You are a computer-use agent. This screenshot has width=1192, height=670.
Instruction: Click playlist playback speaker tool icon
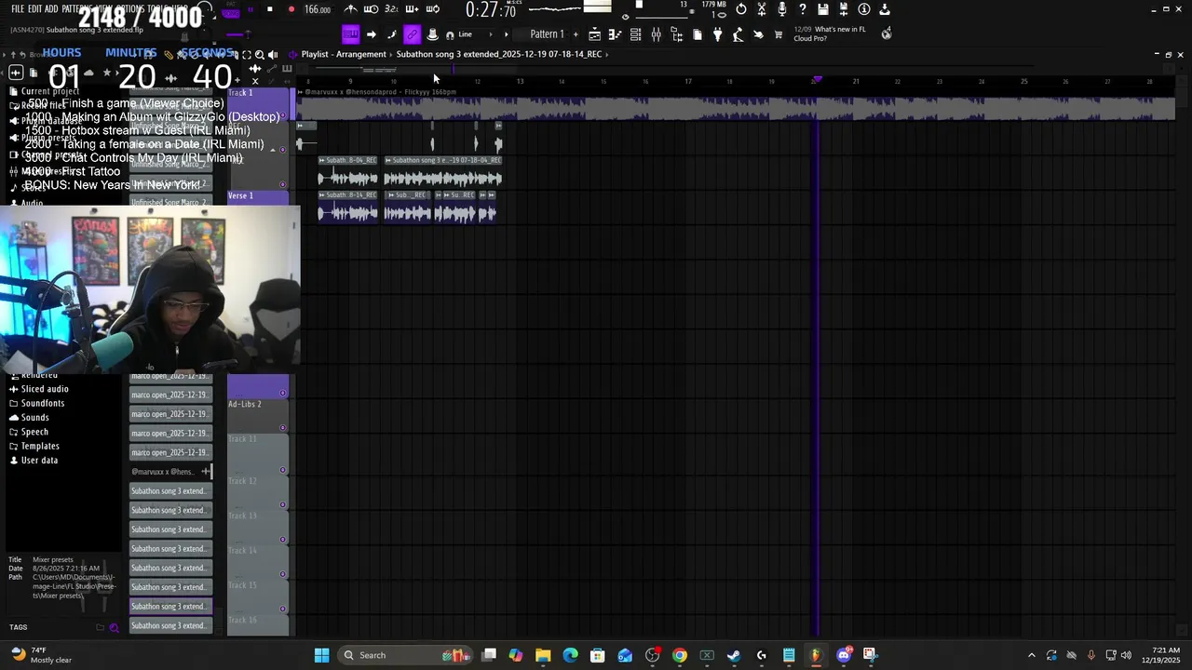(x=273, y=55)
